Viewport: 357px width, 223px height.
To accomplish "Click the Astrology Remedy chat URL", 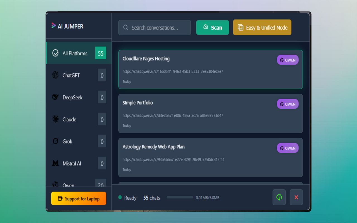I will point(173,159).
